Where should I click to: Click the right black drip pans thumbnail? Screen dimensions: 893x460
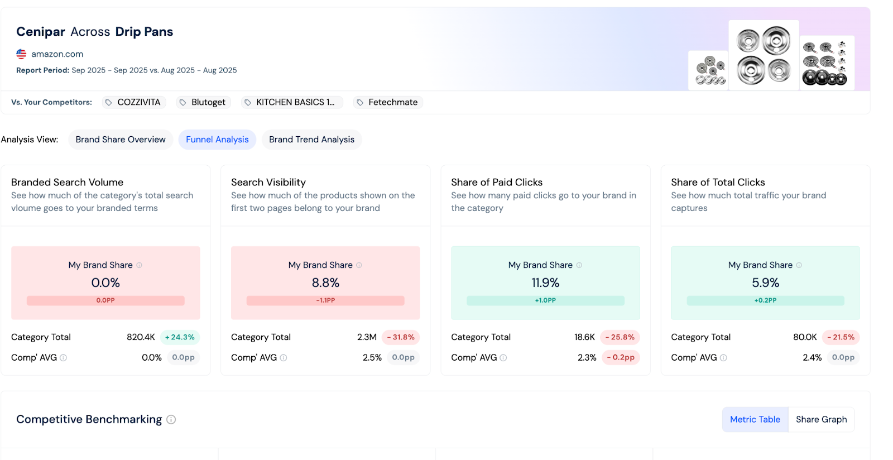click(827, 63)
